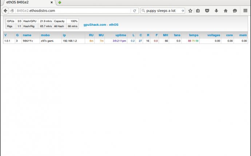
Task: Click the GPUs summary label
Action: [11, 21]
